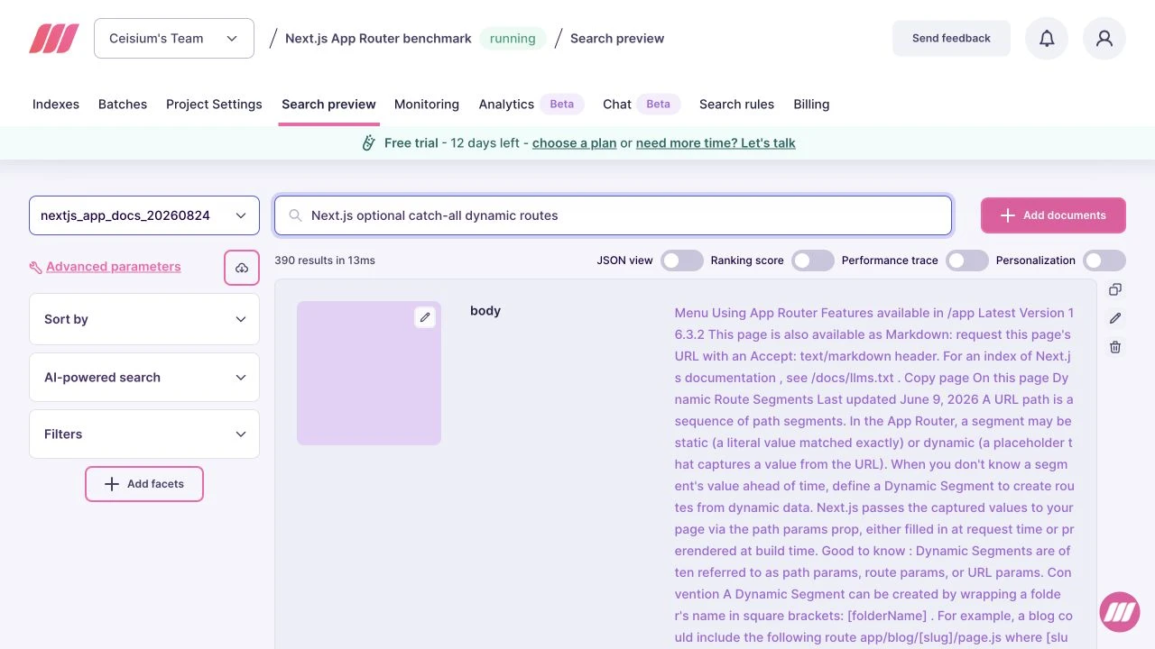The width and height of the screenshot is (1155, 649).
Task: Switch to Chat Beta tab
Action: (x=642, y=105)
